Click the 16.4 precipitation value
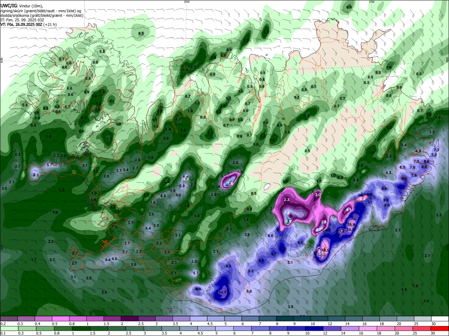 coord(351,225)
